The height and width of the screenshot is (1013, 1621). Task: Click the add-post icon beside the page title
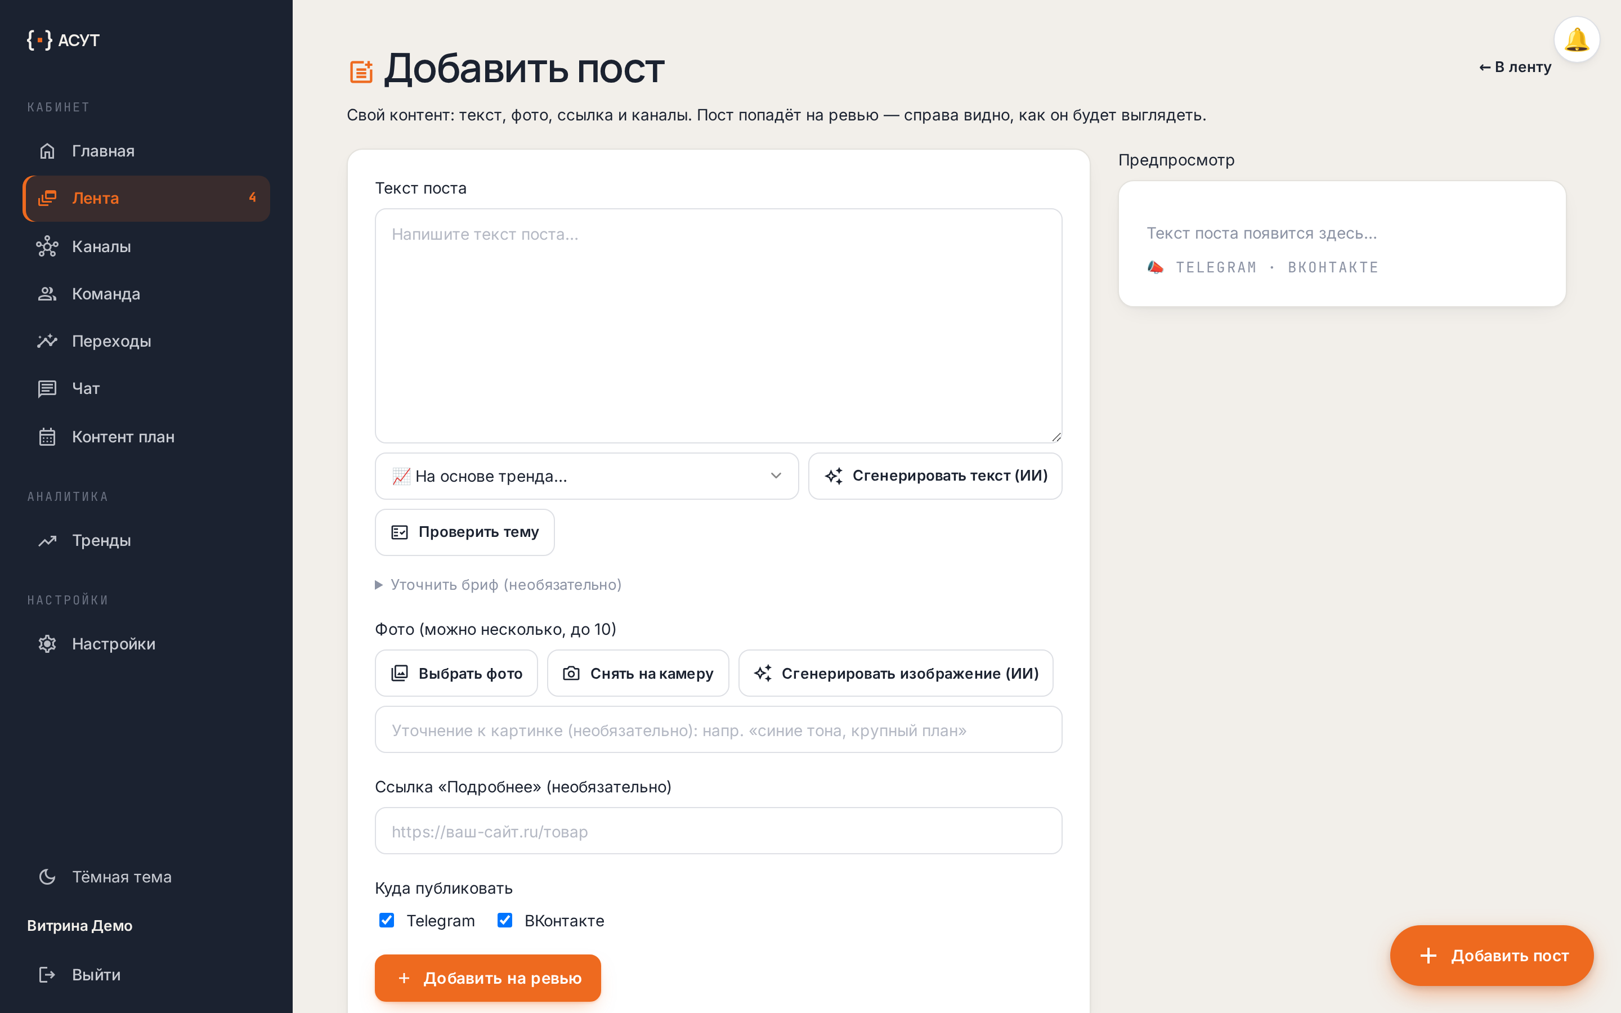[361, 71]
